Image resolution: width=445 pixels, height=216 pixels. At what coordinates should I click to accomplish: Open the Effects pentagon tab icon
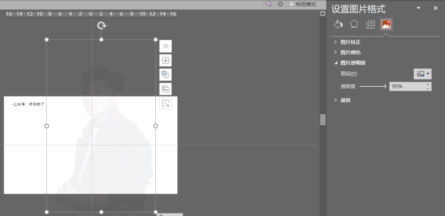[354, 25]
